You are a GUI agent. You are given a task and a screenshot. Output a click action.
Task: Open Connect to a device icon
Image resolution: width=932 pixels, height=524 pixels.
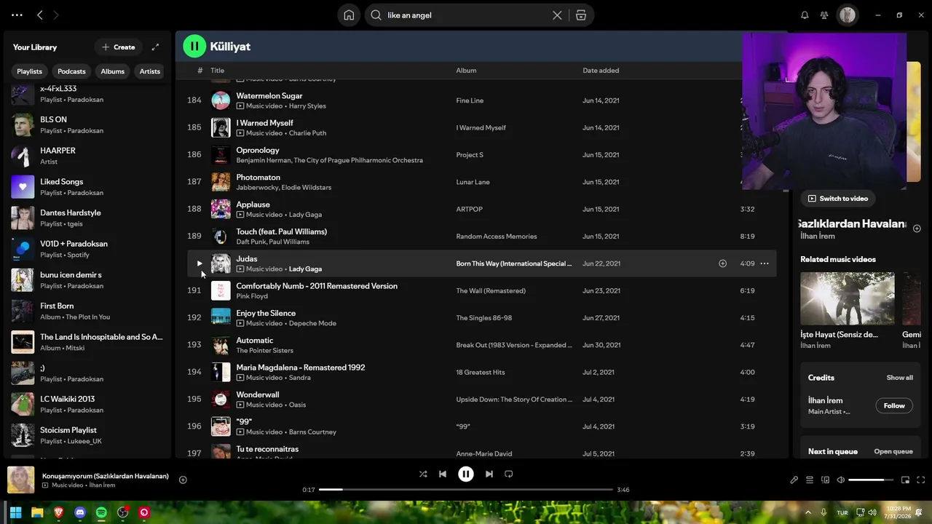click(x=825, y=480)
